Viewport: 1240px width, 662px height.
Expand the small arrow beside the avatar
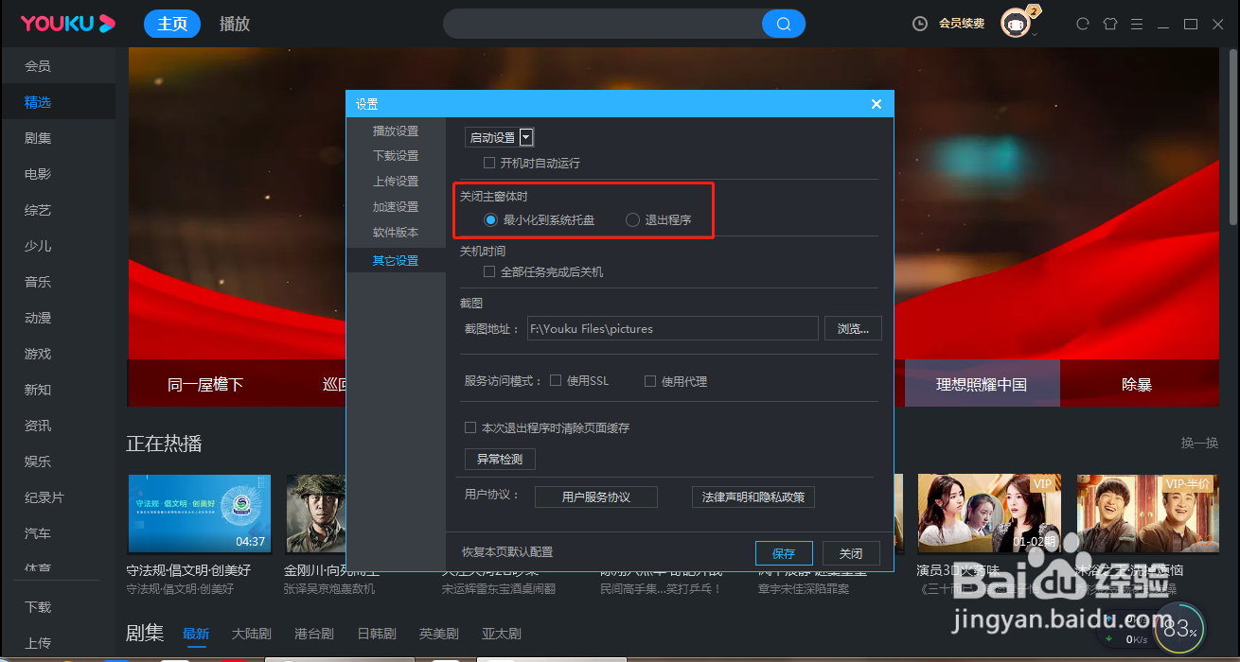pos(1035,35)
